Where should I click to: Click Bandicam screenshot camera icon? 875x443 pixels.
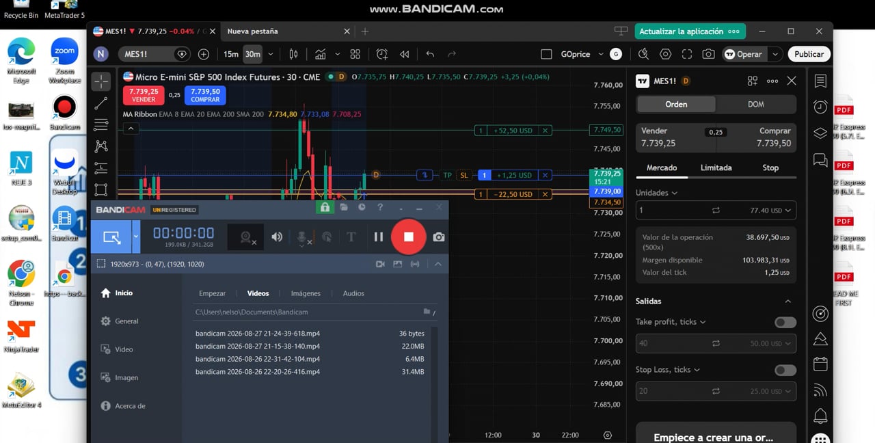(438, 237)
